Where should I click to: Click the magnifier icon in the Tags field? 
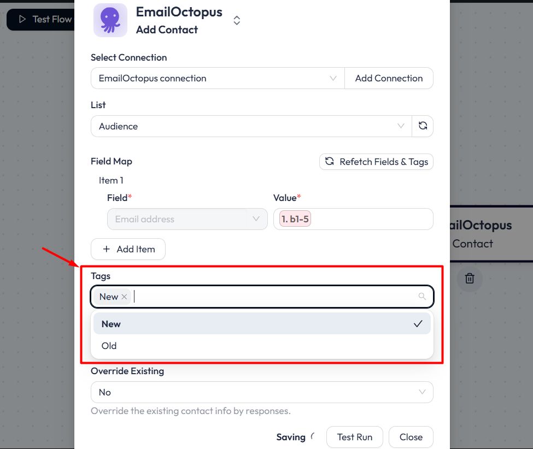click(421, 296)
